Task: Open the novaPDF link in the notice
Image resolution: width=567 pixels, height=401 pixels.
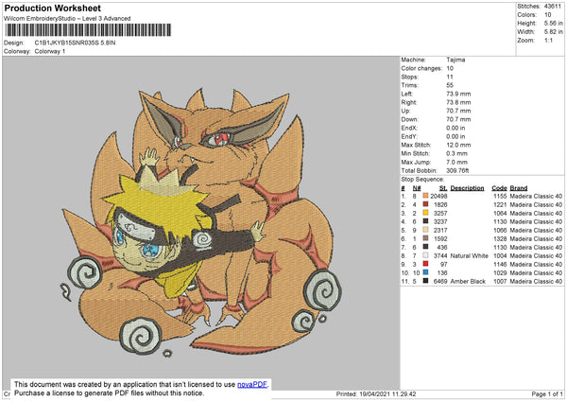Action: [252, 384]
